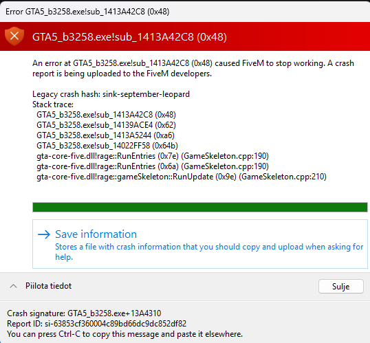Click the green upload progress bar
This screenshot has width=370, height=343.
[x=200, y=207]
